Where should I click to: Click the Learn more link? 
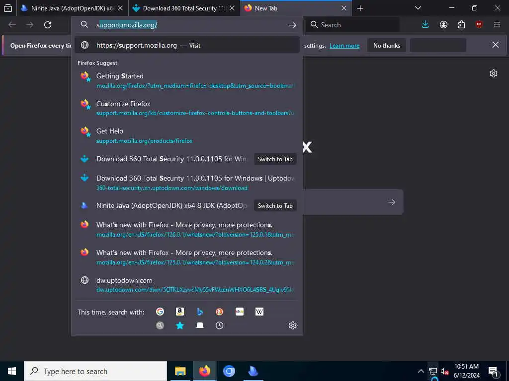pos(344,46)
